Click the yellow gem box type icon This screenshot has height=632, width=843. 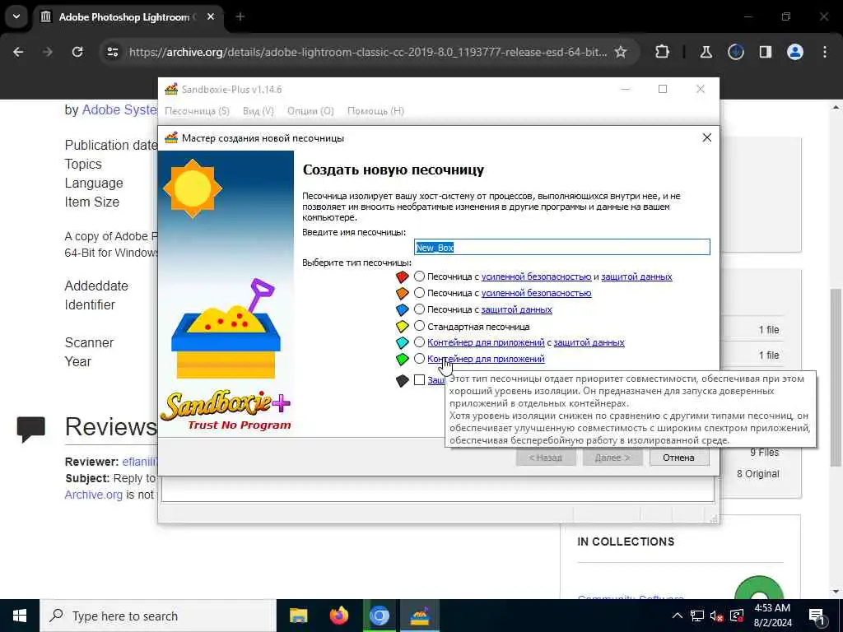[402, 326]
